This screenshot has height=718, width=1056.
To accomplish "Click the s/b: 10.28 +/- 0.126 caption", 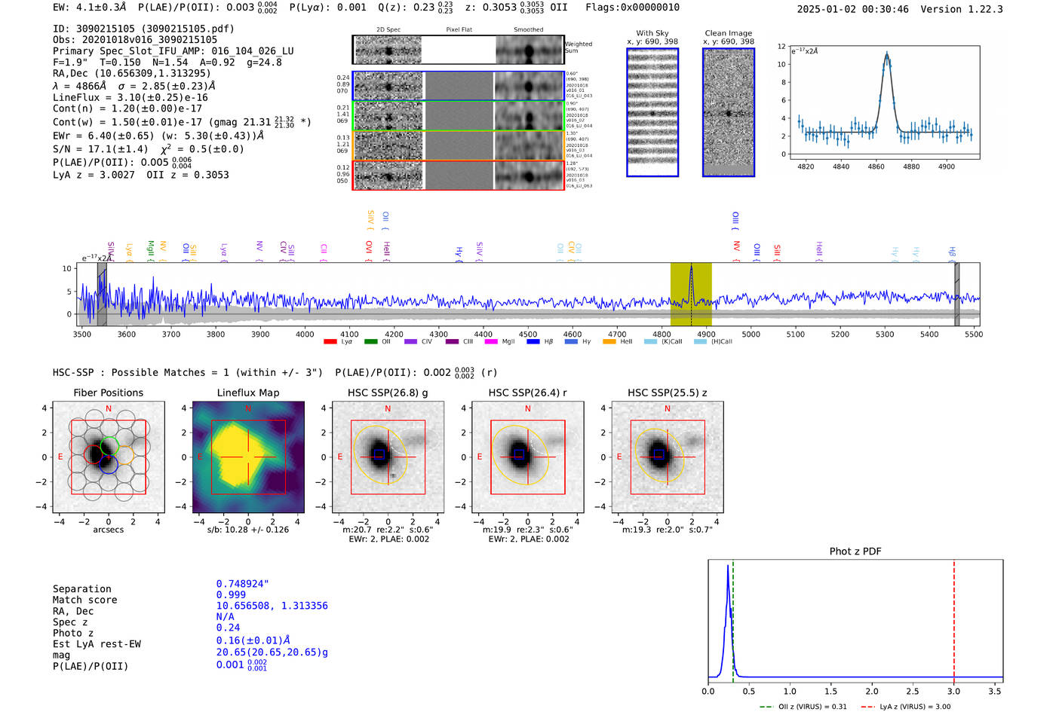I will pos(248,530).
